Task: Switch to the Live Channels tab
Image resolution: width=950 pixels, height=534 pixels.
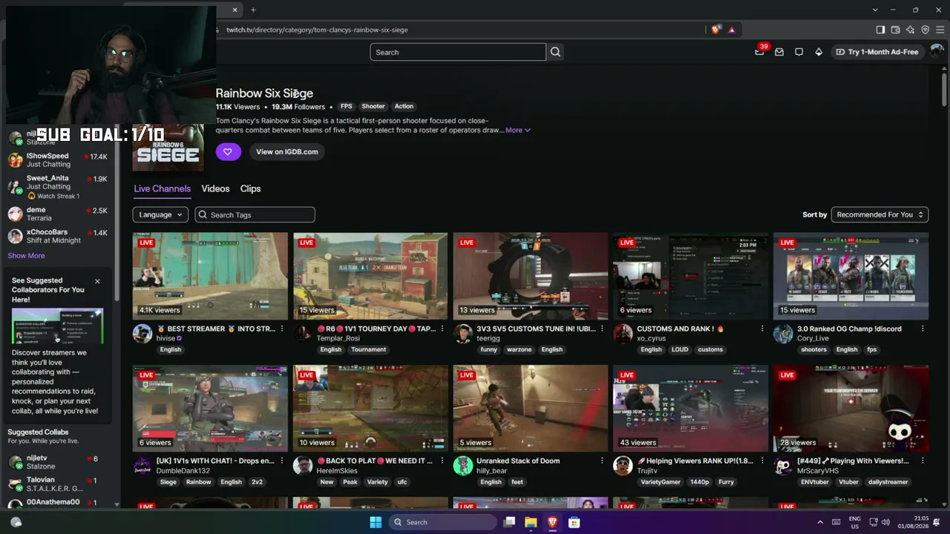Action: point(162,189)
